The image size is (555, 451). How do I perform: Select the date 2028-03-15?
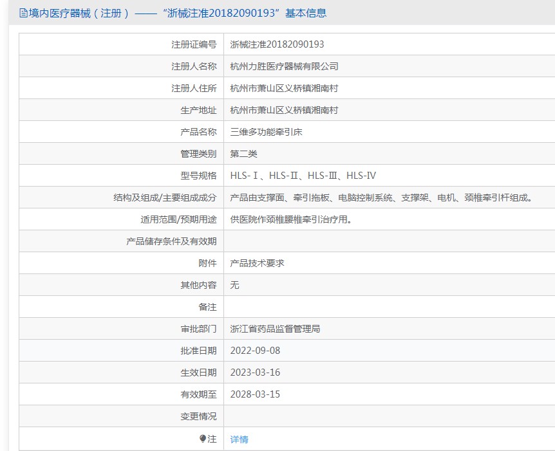(255, 394)
